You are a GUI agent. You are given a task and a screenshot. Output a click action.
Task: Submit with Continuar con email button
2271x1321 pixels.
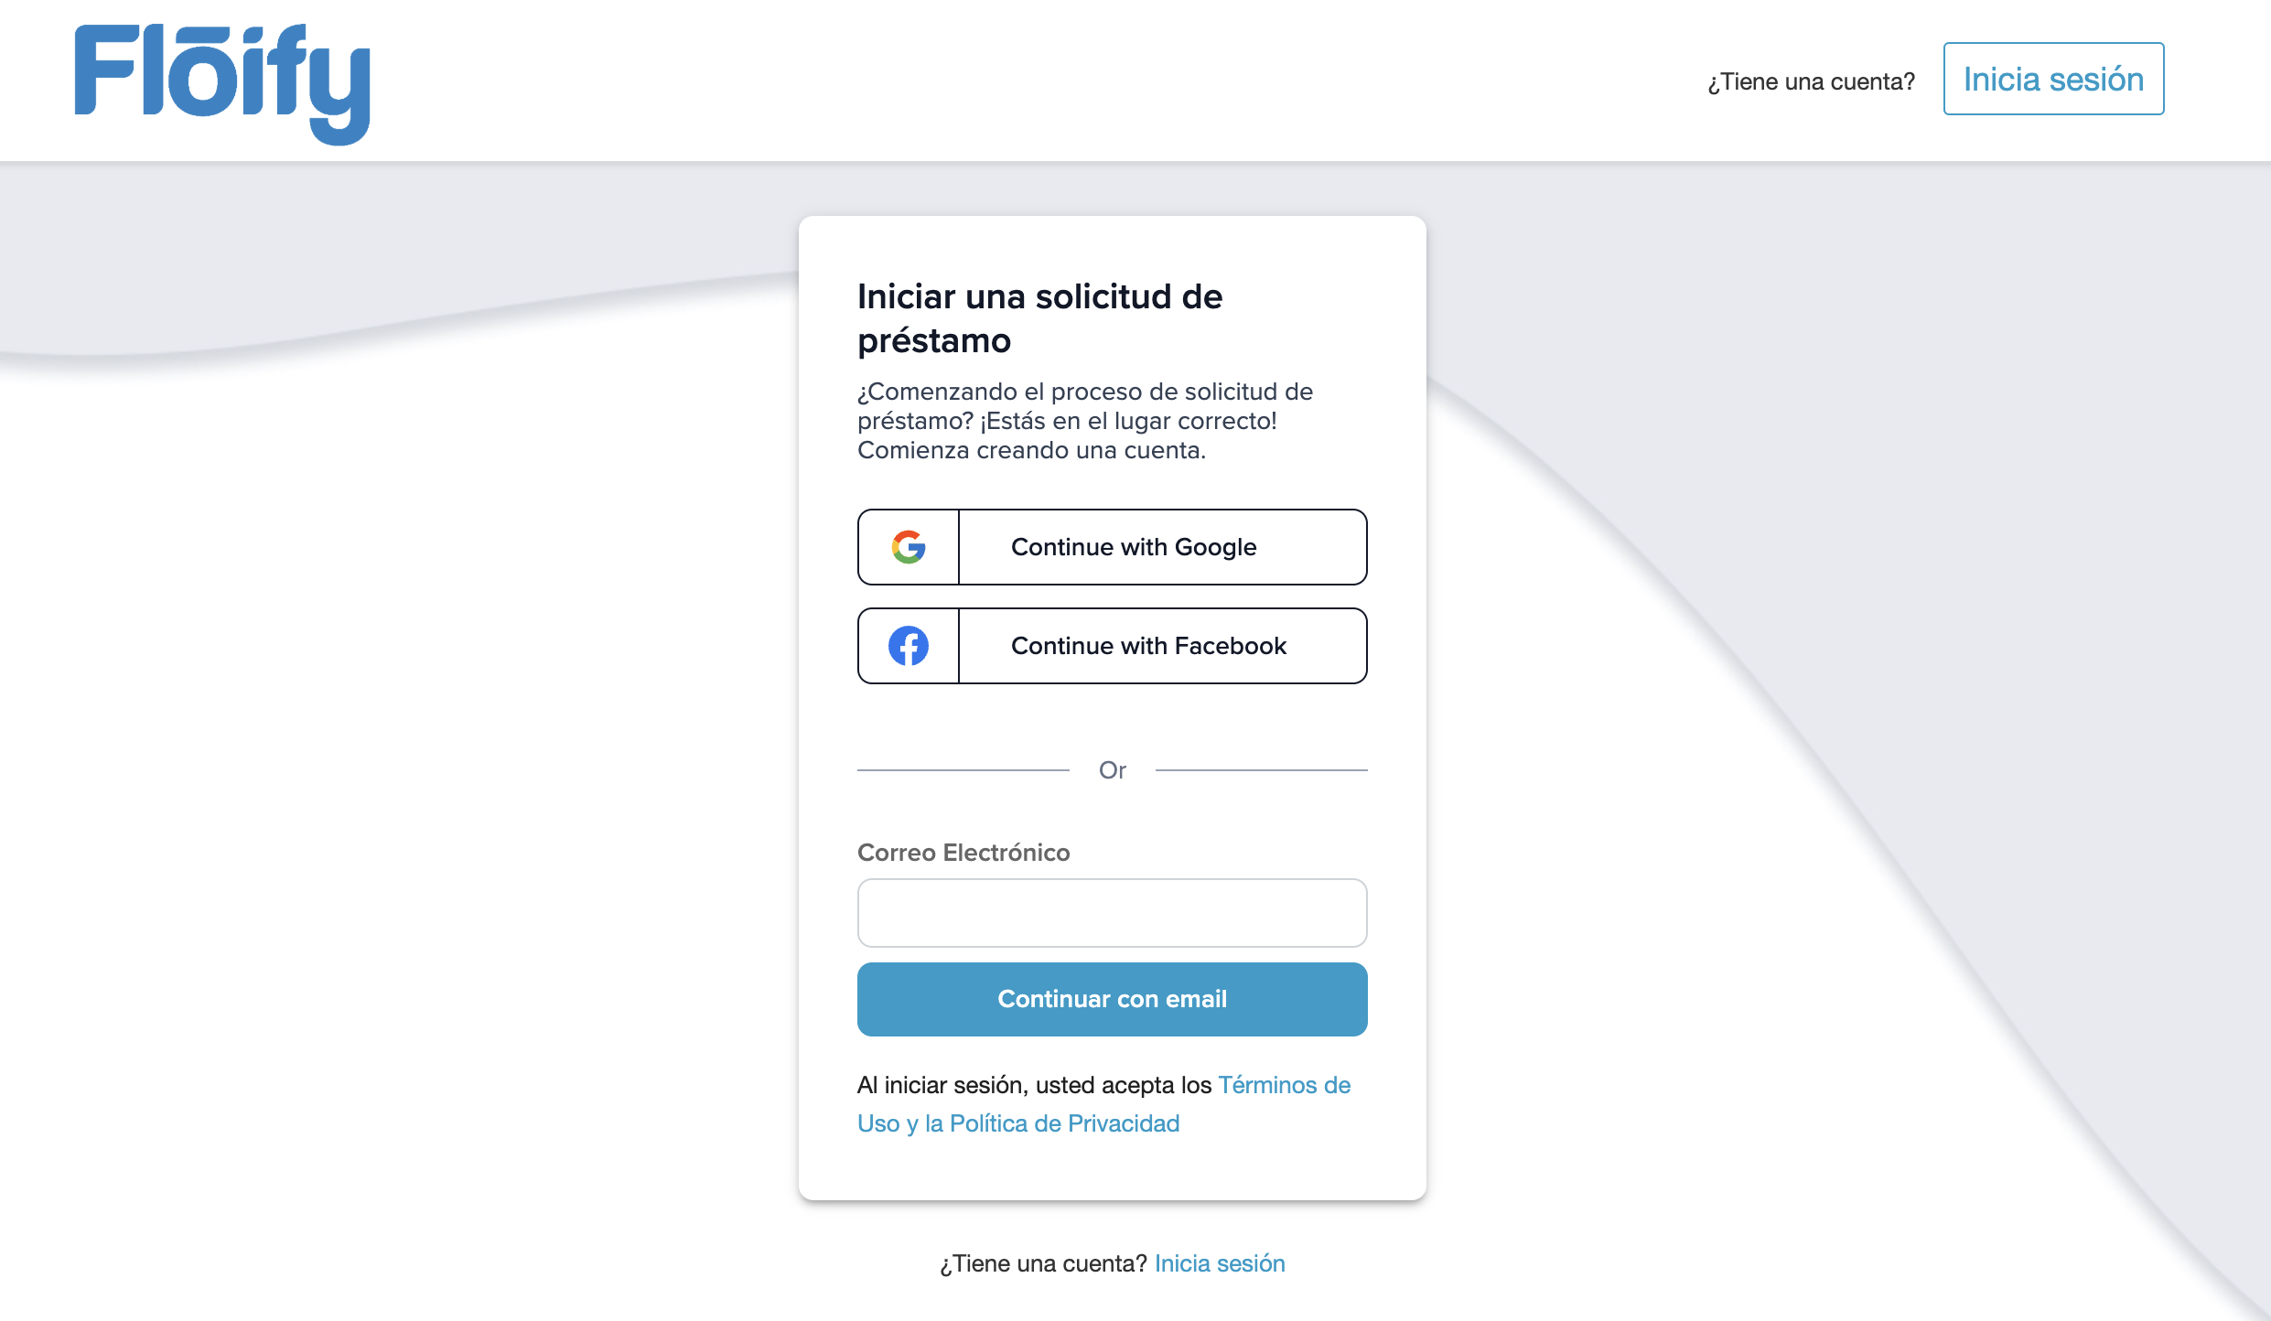(x=1112, y=999)
